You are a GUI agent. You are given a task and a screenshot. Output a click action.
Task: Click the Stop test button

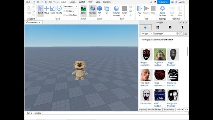[153, 10]
